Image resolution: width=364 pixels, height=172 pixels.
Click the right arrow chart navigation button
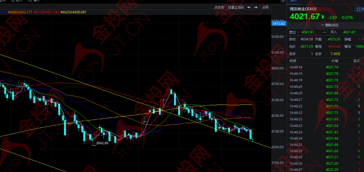click(x=256, y=7)
